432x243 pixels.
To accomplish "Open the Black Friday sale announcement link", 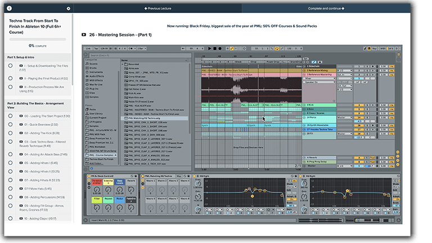I will (x=242, y=26).
